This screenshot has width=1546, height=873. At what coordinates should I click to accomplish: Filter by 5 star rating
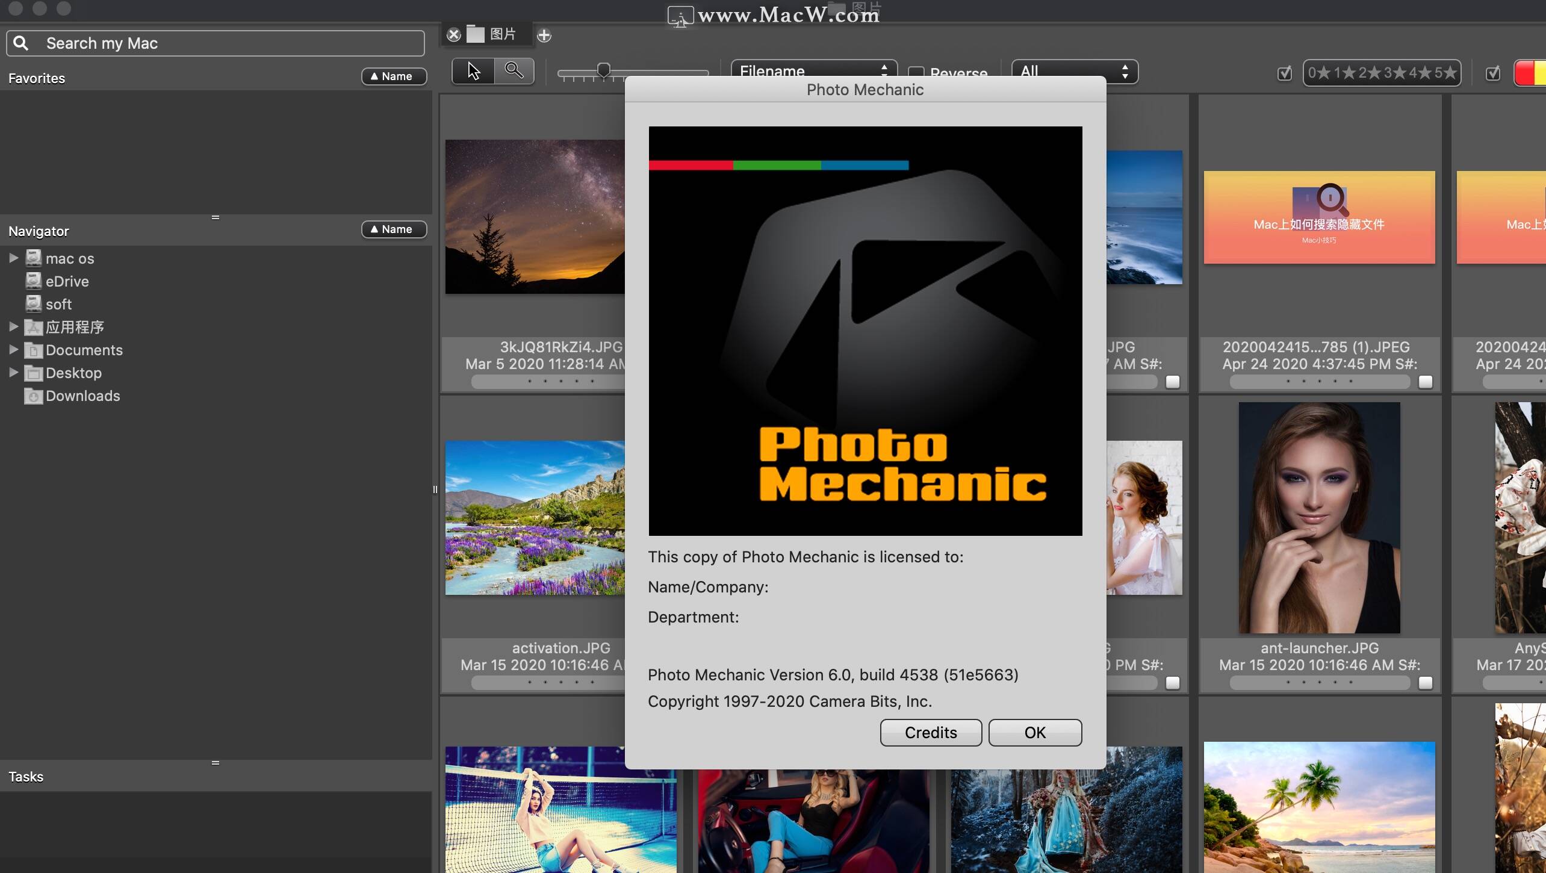click(x=1445, y=73)
